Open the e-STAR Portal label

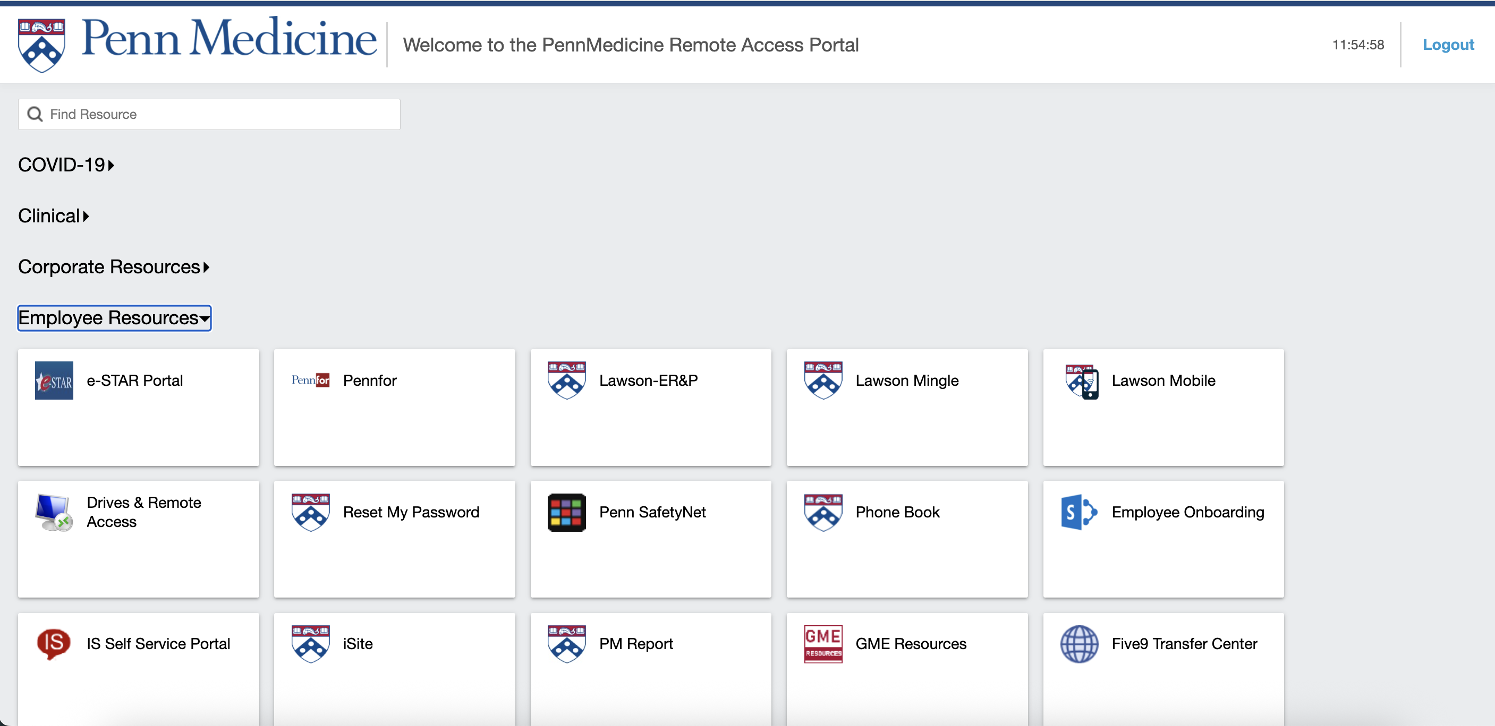[134, 381]
